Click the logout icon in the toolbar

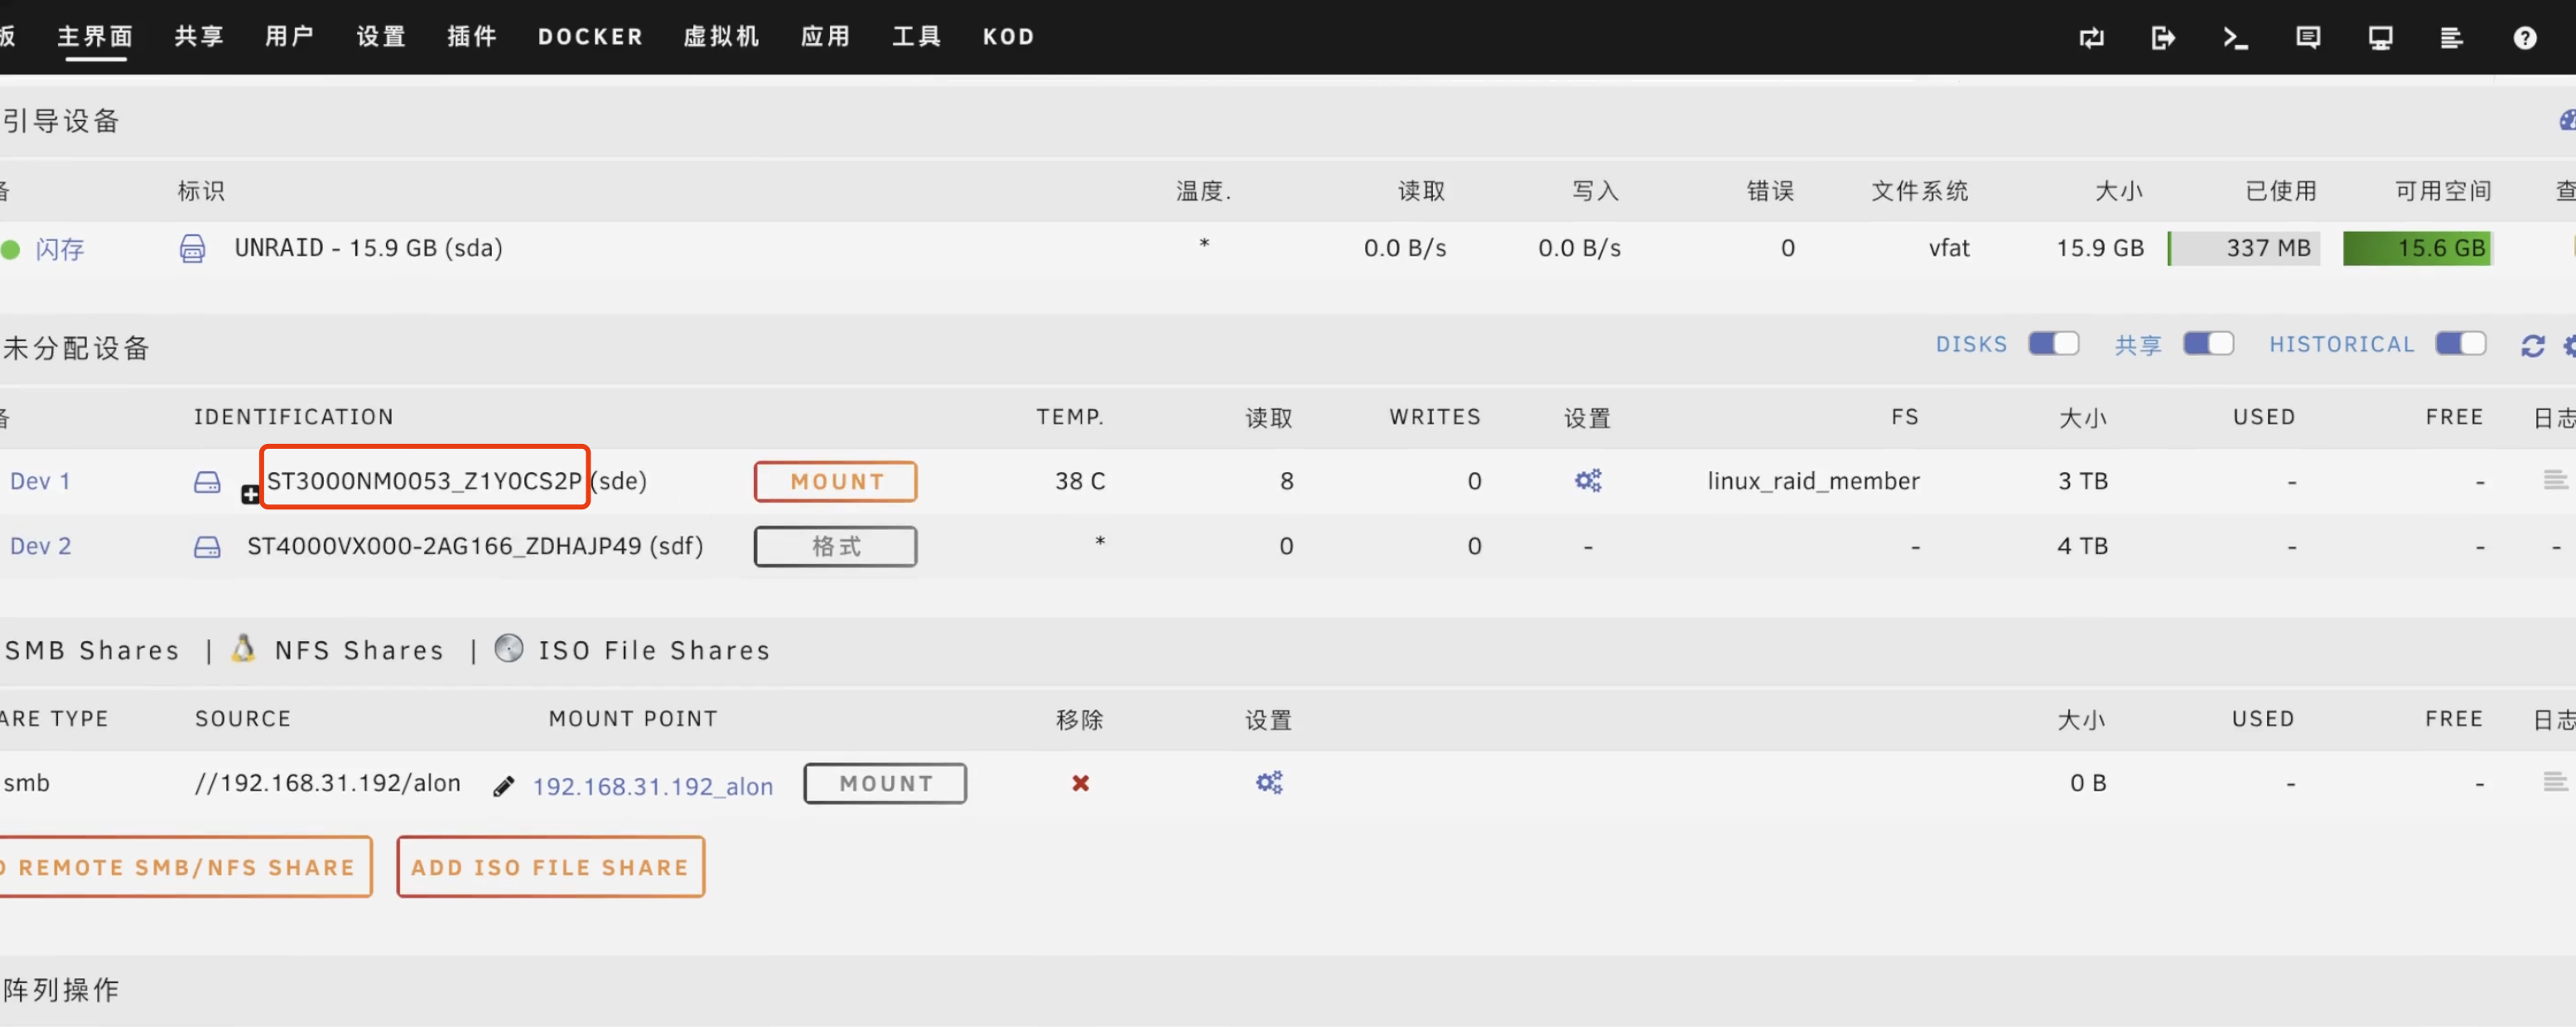point(2163,37)
